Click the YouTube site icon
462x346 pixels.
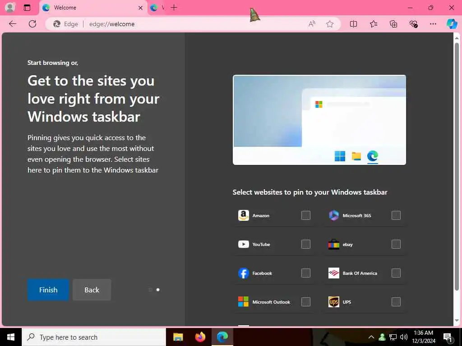pyautogui.click(x=243, y=244)
